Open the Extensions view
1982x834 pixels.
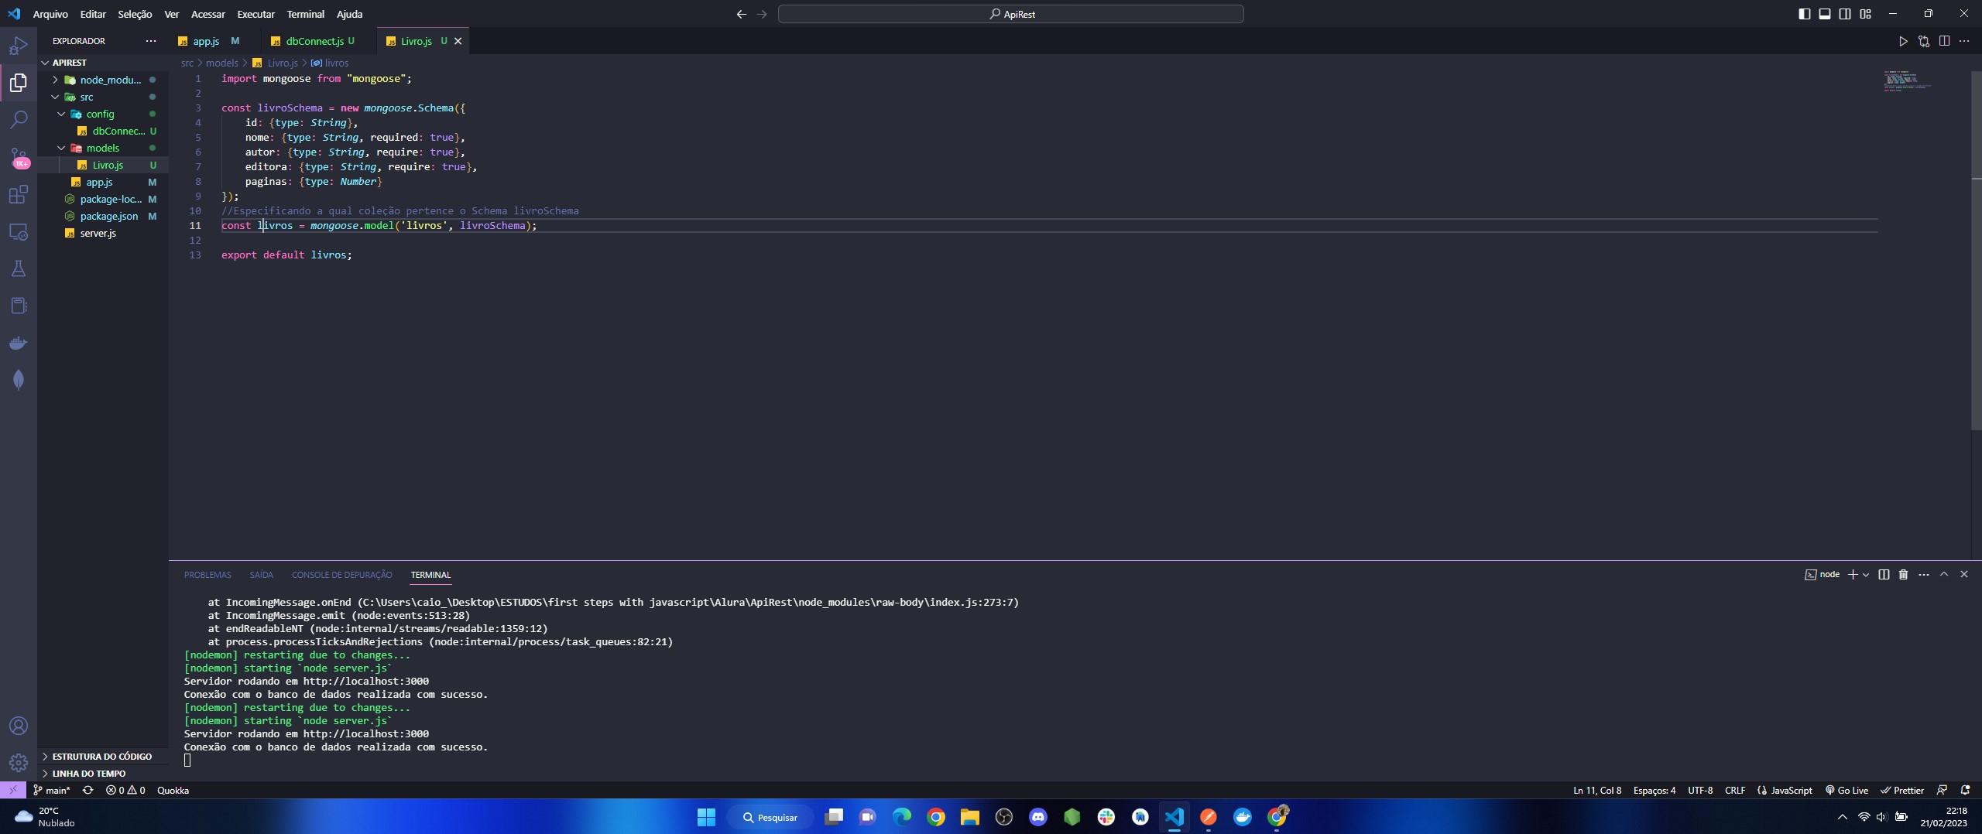click(19, 194)
